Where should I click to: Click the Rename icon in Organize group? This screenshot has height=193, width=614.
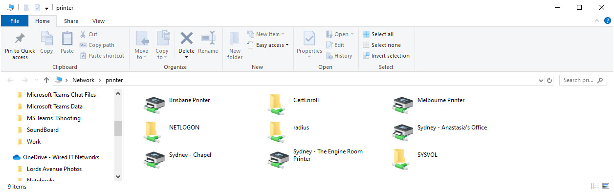[x=208, y=38]
